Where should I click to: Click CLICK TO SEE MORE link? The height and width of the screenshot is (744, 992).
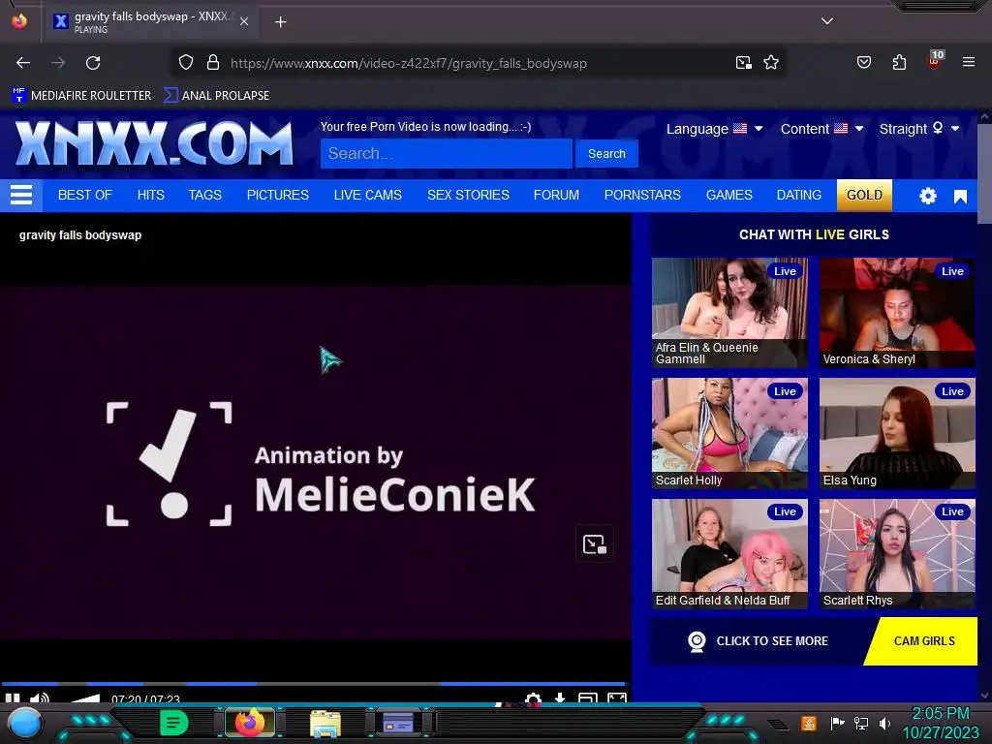771,641
